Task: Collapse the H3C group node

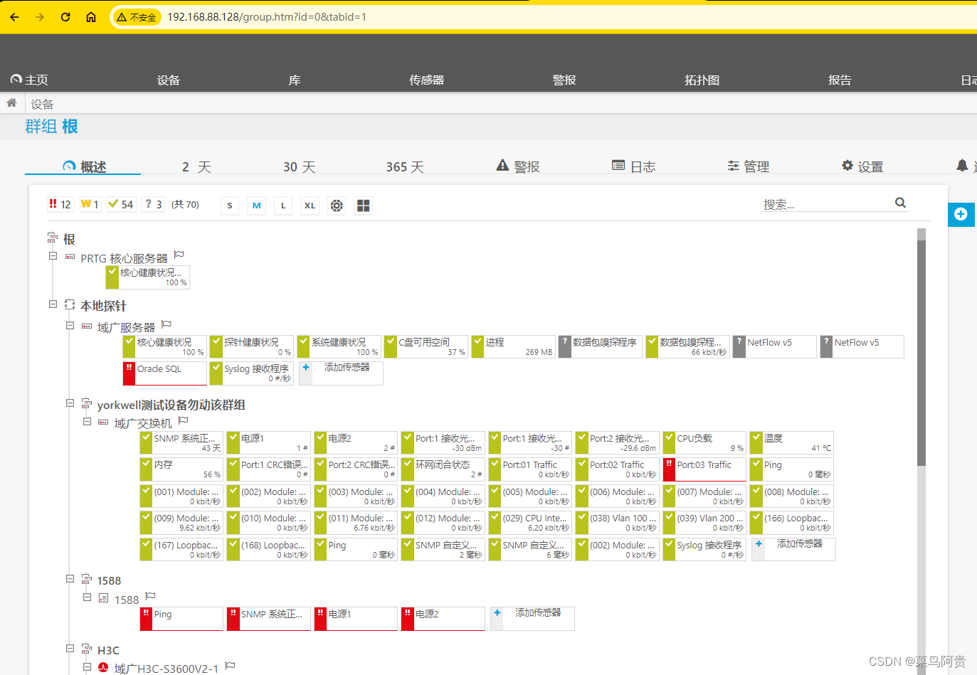Action: click(70, 648)
